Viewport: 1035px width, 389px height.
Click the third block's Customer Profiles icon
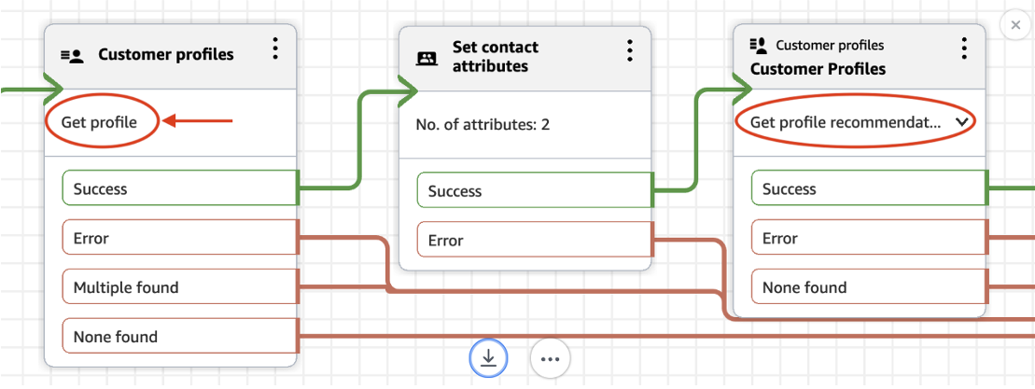(x=759, y=45)
